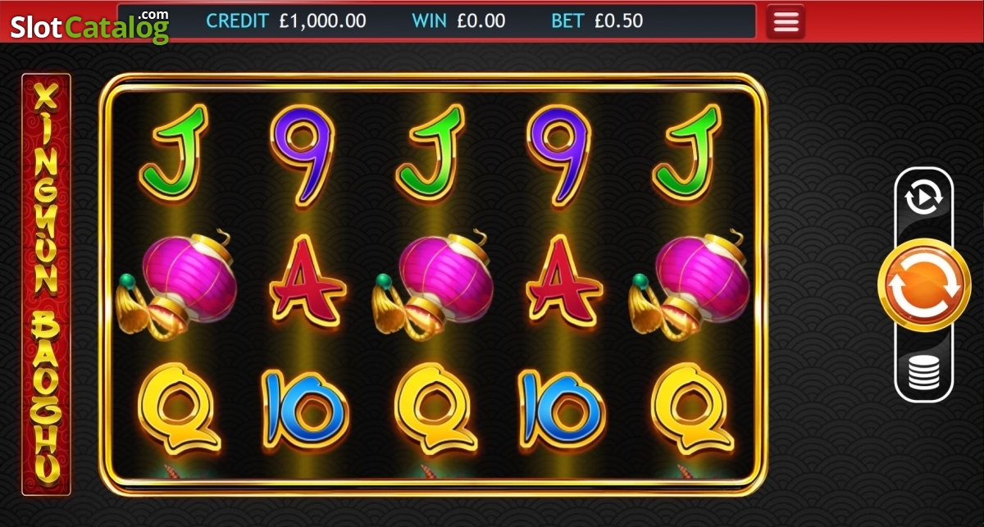Viewport: 984px width, 527px height.
Task: Click the SlotCatalog.com logo
Action: click(x=89, y=26)
